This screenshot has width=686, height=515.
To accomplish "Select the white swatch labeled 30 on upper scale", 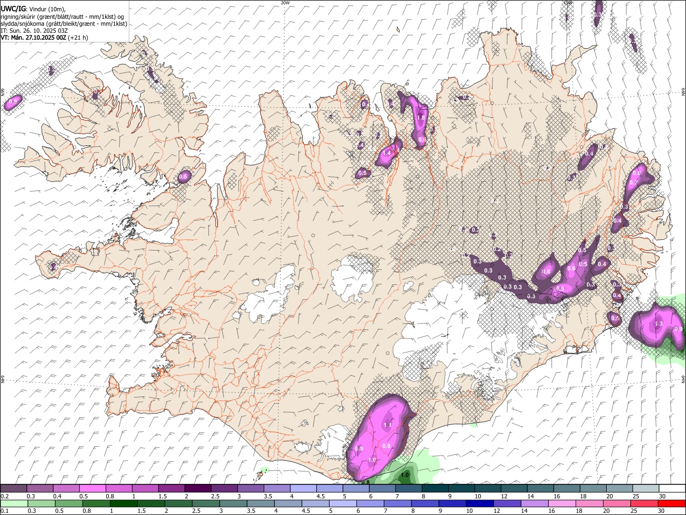I will [x=672, y=488].
